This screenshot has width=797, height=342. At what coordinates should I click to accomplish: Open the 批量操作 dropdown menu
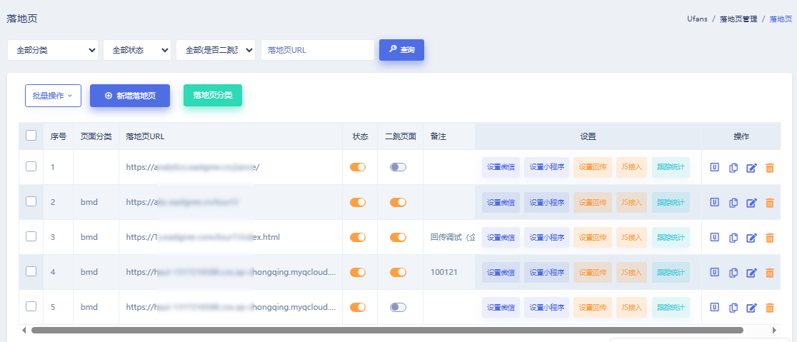coord(53,96)
